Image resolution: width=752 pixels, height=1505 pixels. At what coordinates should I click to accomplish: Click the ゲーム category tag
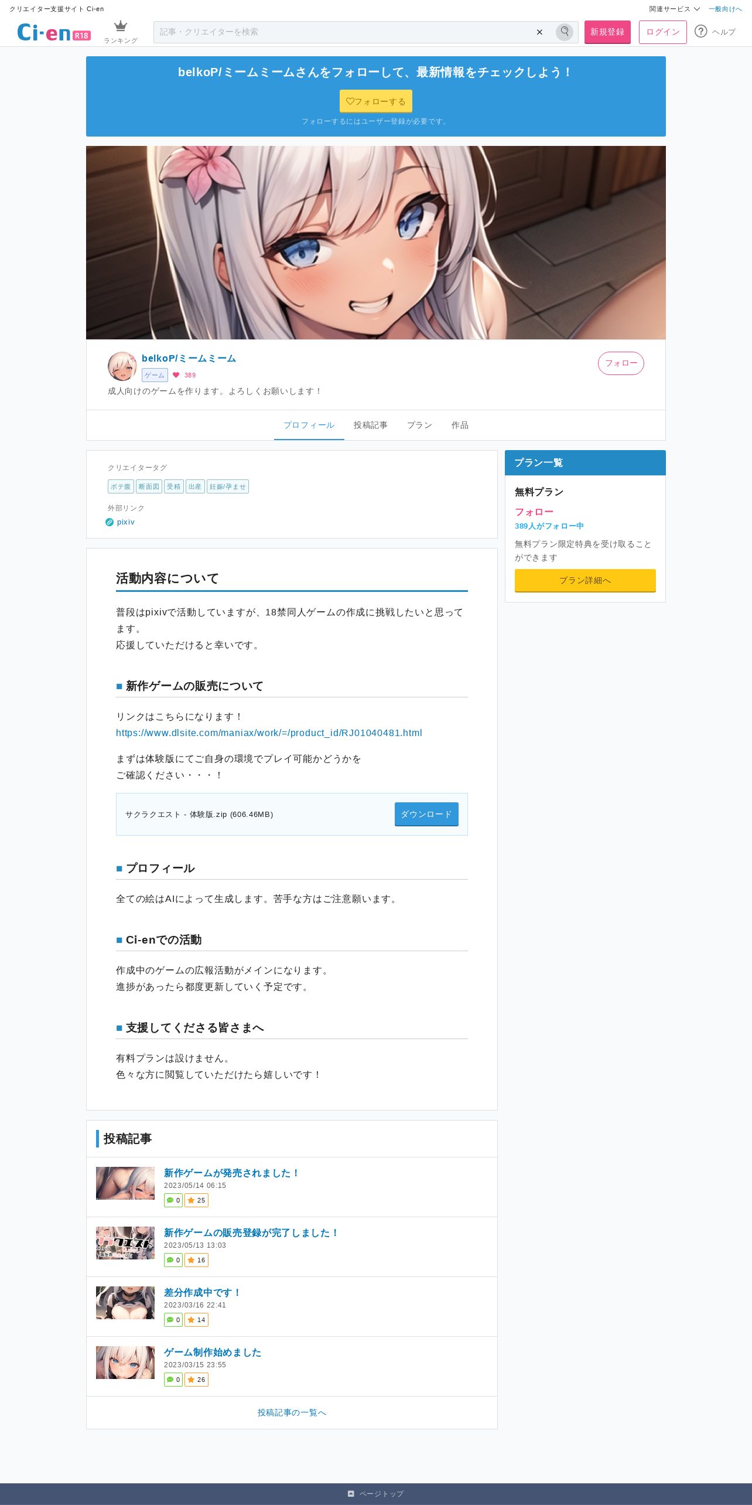tap(155, 375)
